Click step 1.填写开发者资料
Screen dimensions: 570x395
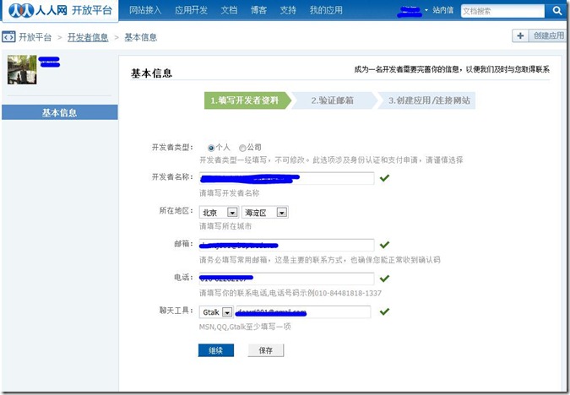click(247, 100)
